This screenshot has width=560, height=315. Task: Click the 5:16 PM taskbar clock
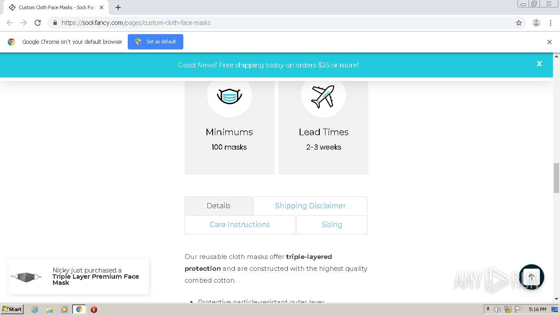(x=537, y=309)
